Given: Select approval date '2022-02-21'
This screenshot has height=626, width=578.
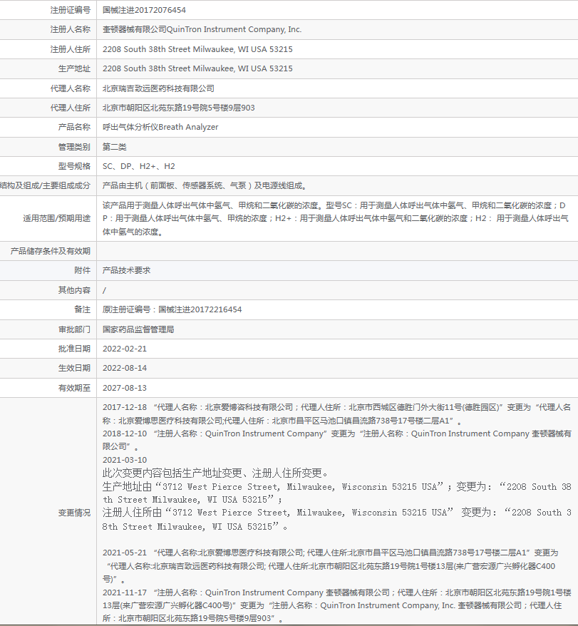Looking at the screenshot, I should pos(125,349).
